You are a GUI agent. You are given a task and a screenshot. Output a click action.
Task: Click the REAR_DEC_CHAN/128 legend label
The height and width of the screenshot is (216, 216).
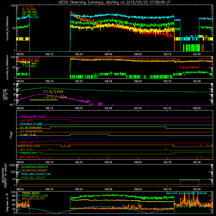pyautogui.click(x=36, y=174)
